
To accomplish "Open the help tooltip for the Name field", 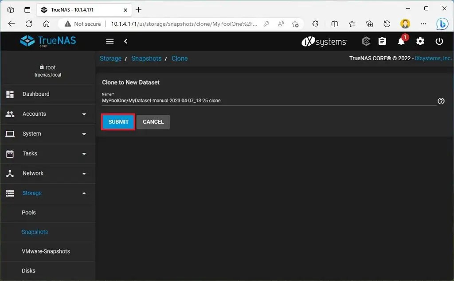I will [441, 101].
